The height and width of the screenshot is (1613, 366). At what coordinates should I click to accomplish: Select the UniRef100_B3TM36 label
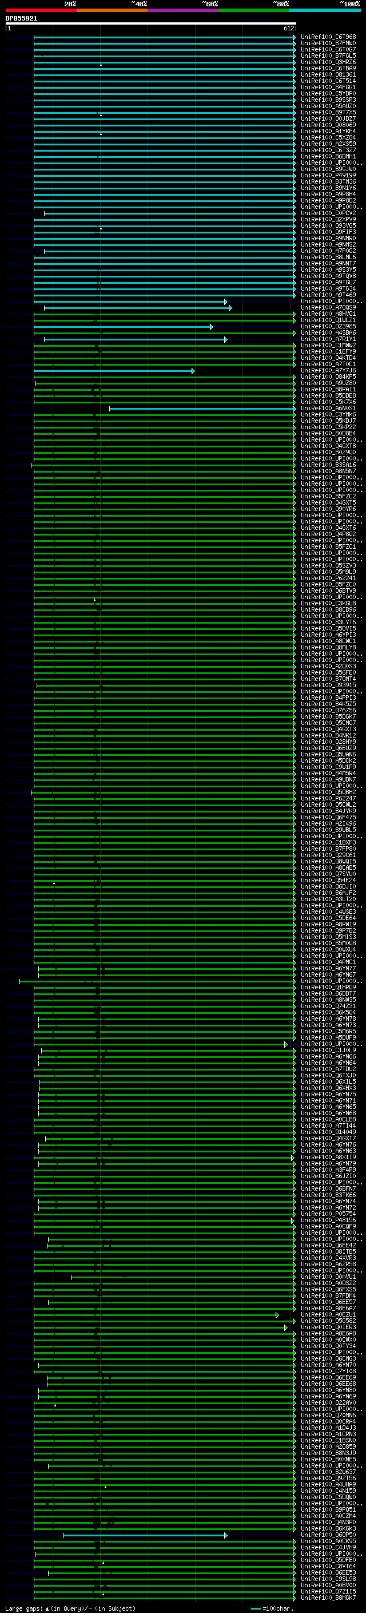[328, 181]
